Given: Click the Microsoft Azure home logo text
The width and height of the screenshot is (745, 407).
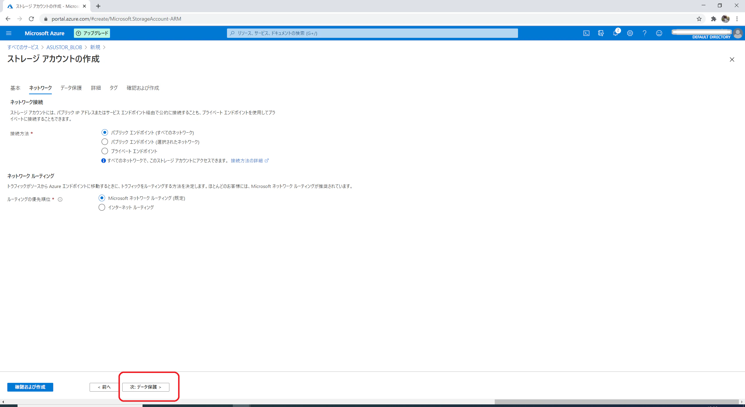Looking at the screenshot, I should [45, 33].
